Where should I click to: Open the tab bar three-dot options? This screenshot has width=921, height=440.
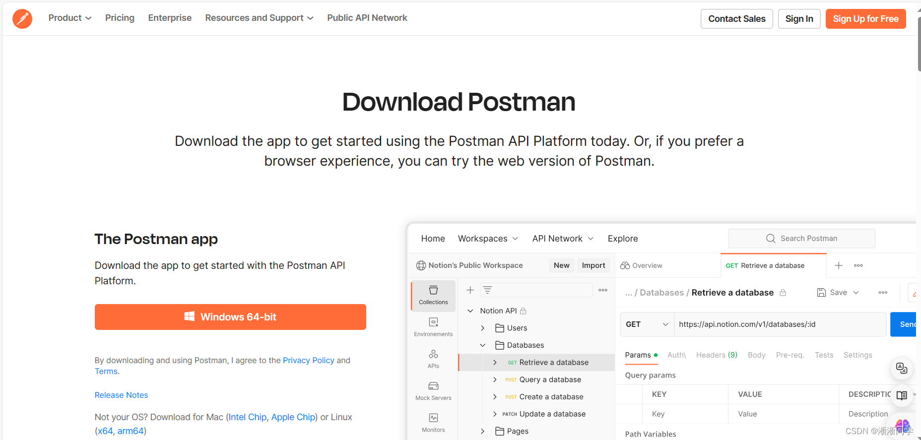point(858,265)
